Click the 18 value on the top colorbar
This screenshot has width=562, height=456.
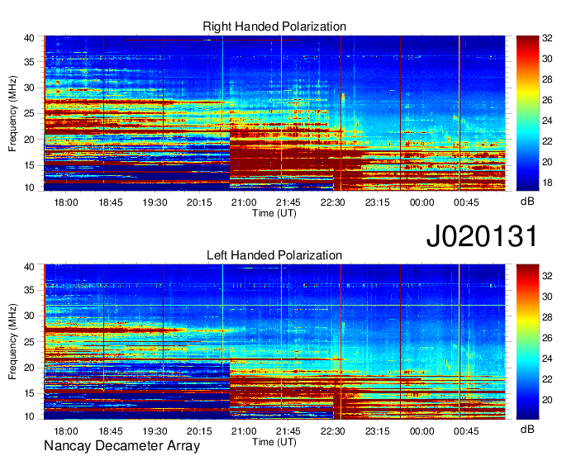tap(547, 183)
